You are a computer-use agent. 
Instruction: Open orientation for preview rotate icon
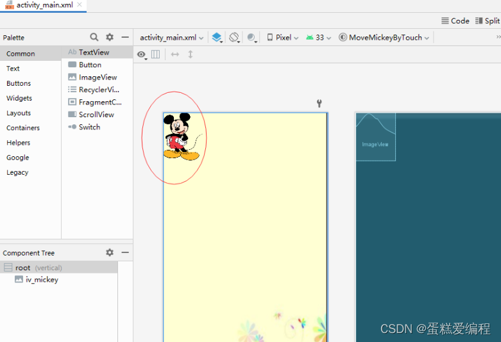(x=234, y=38)
